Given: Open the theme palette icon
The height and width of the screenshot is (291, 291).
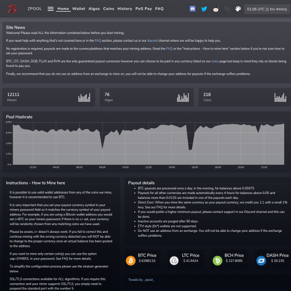Looking at the screenshot, I should (x=238, y=9).
